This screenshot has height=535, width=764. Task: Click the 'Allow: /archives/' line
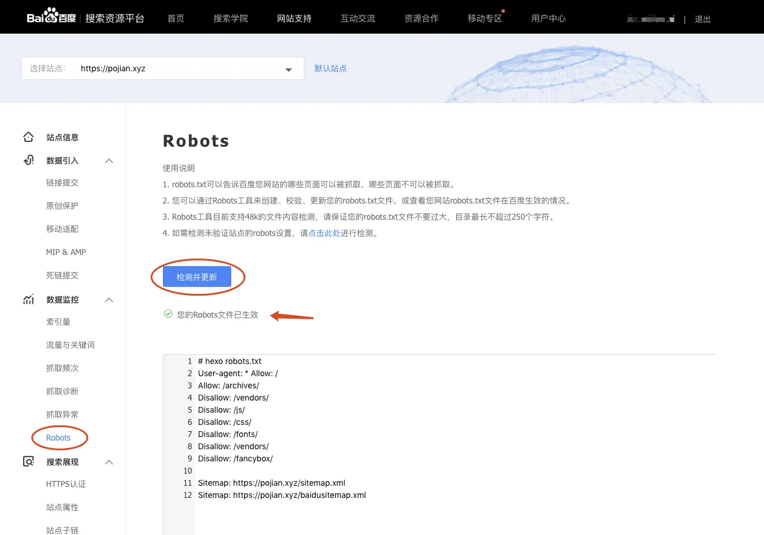228,385
